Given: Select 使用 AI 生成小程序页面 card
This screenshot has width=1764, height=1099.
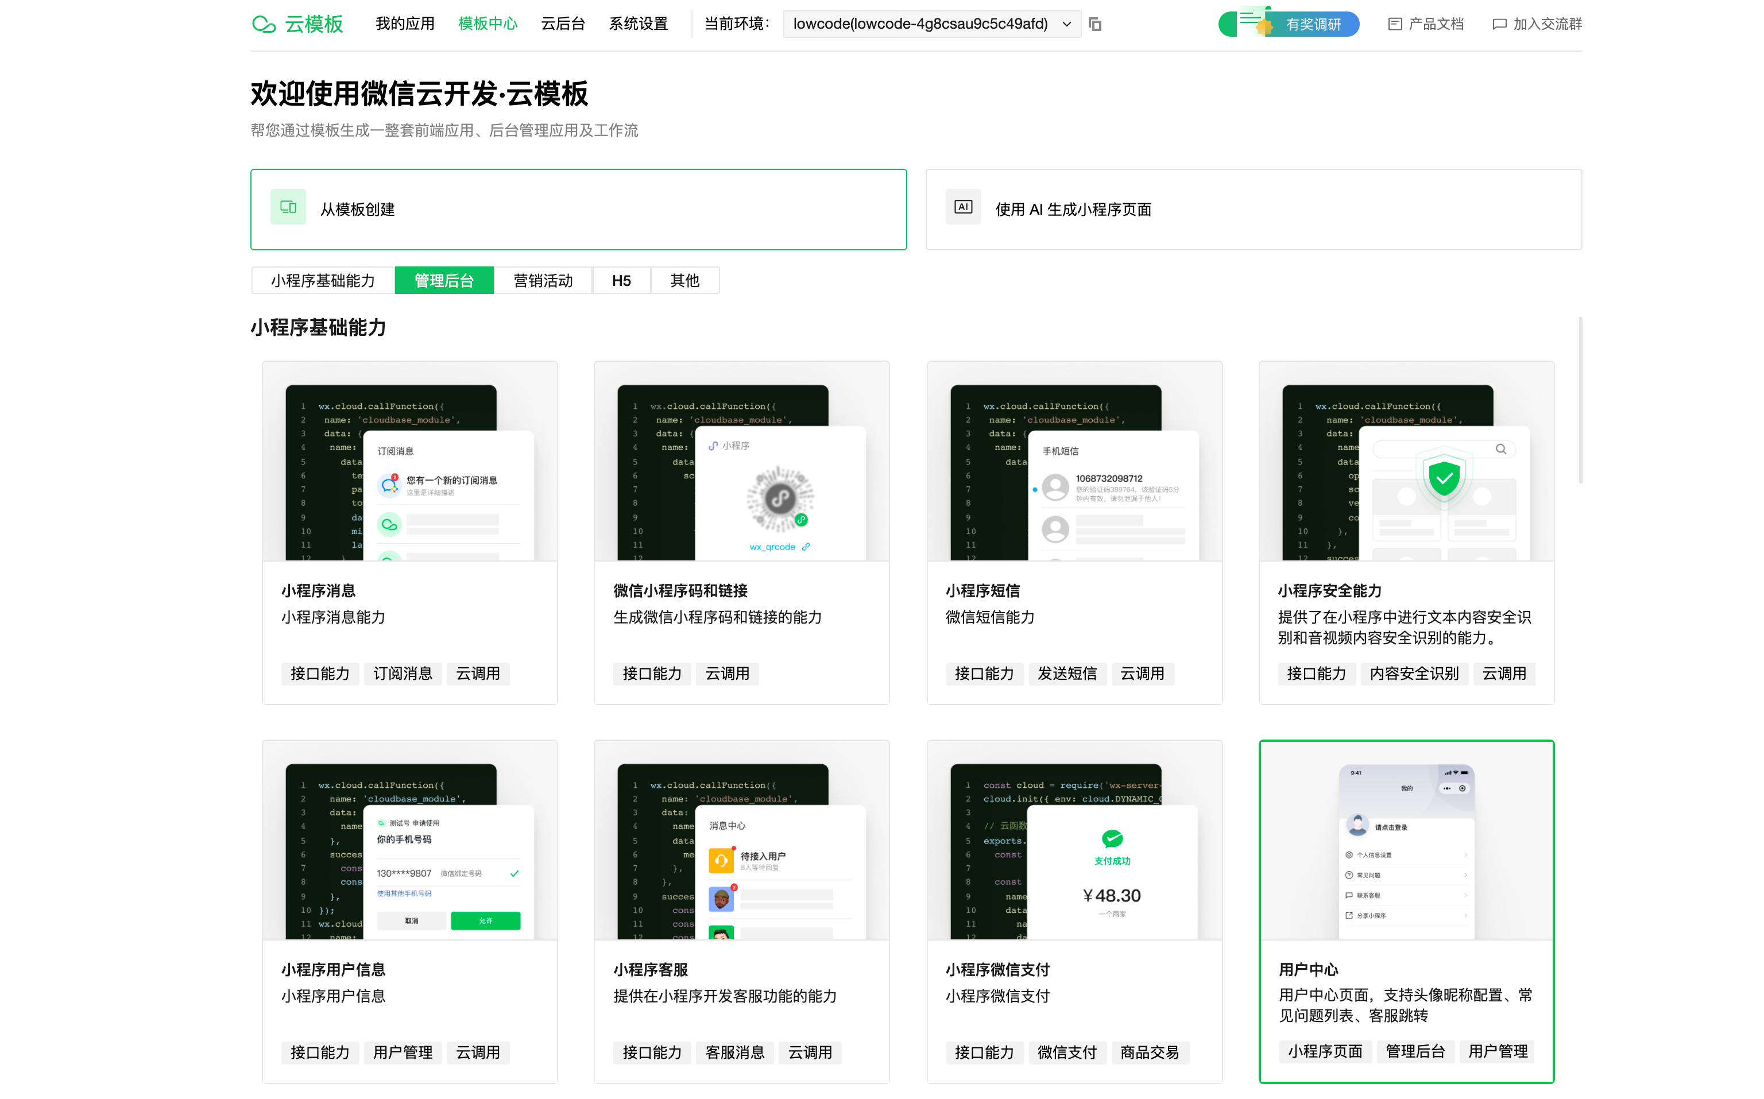Looking at the screenshot, I should [x=1254, y=210].
